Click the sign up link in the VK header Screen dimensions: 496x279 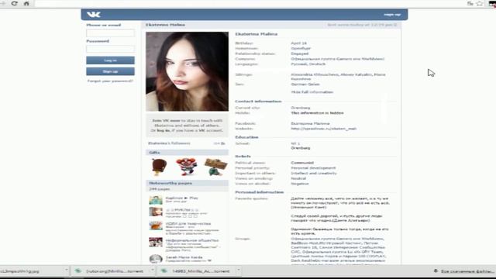pos(392,15)
